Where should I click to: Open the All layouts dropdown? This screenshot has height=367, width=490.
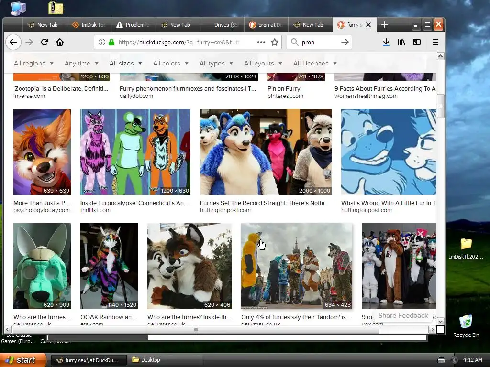[x=263, y=64]
